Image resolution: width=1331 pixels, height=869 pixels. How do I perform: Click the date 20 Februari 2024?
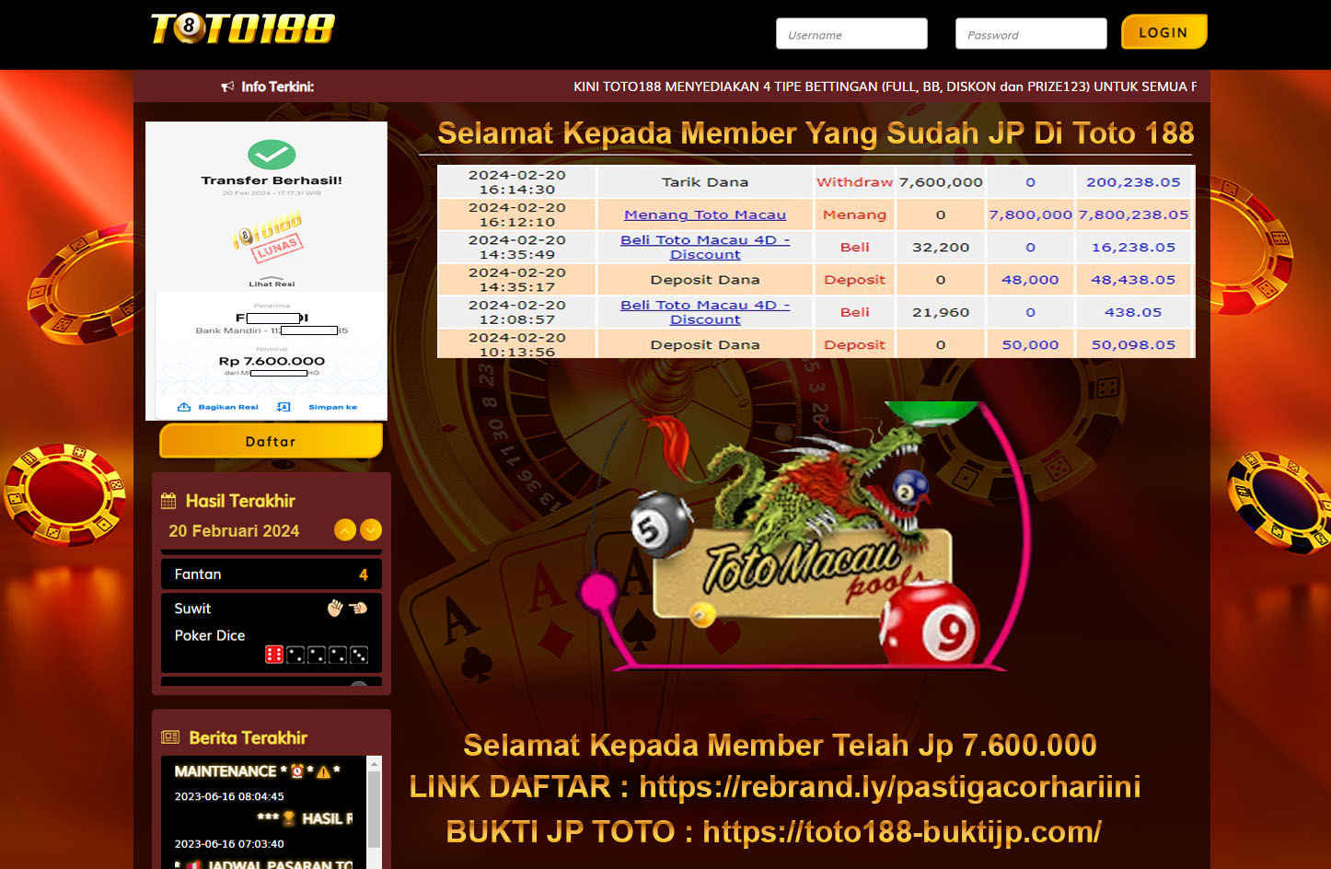234,531
